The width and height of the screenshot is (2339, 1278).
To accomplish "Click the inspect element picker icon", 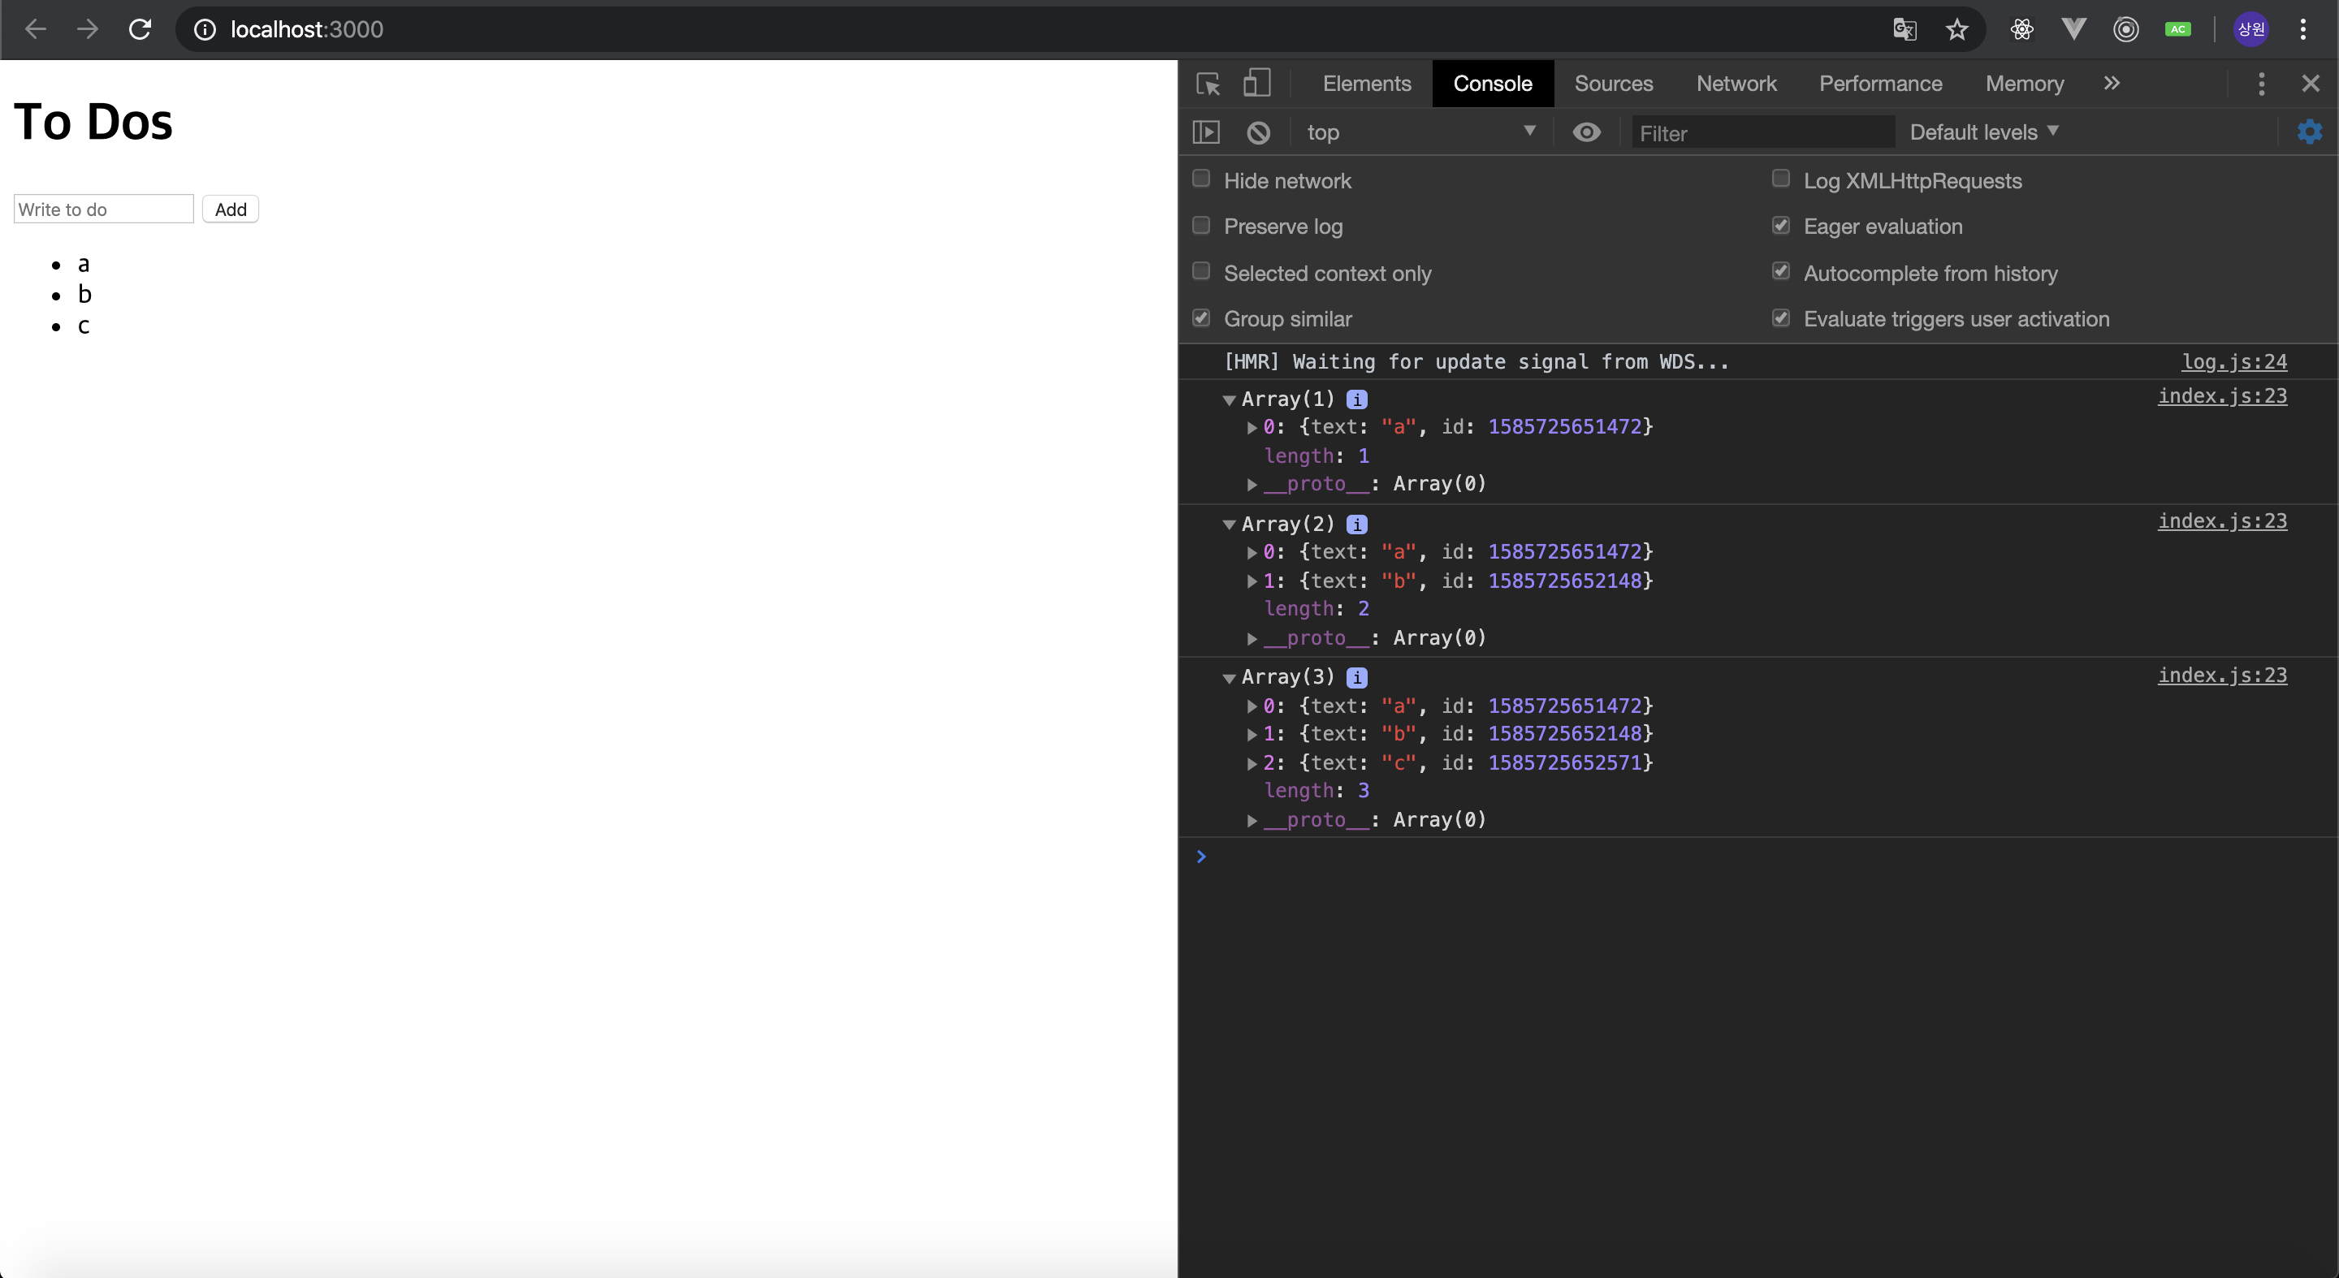I will (1208, 84).
